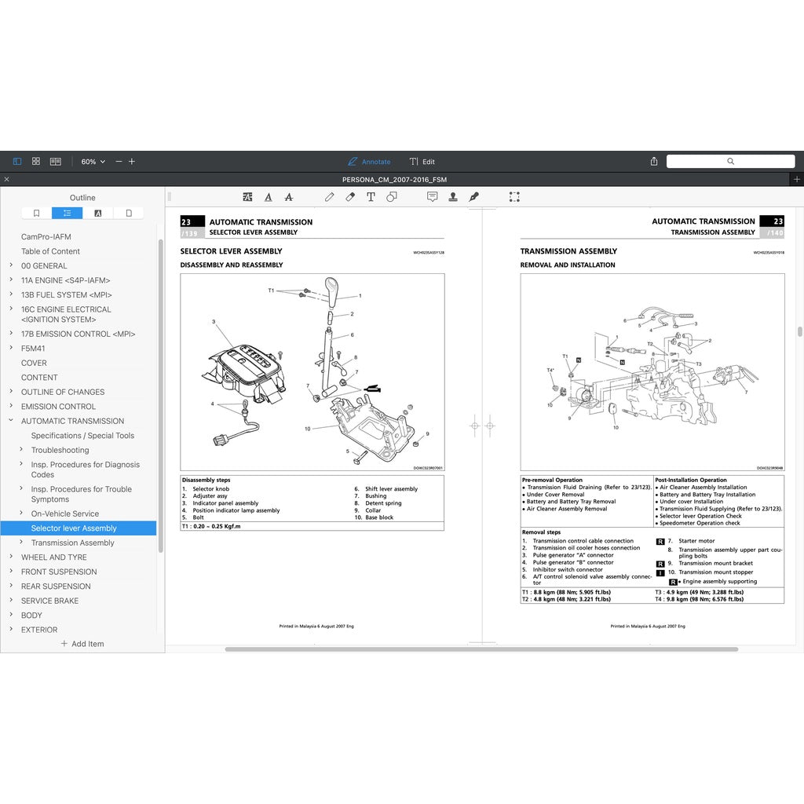Screen dimensions: 804x804
Task: Select the Annotate mode tab
Action: tap(369, 162)
